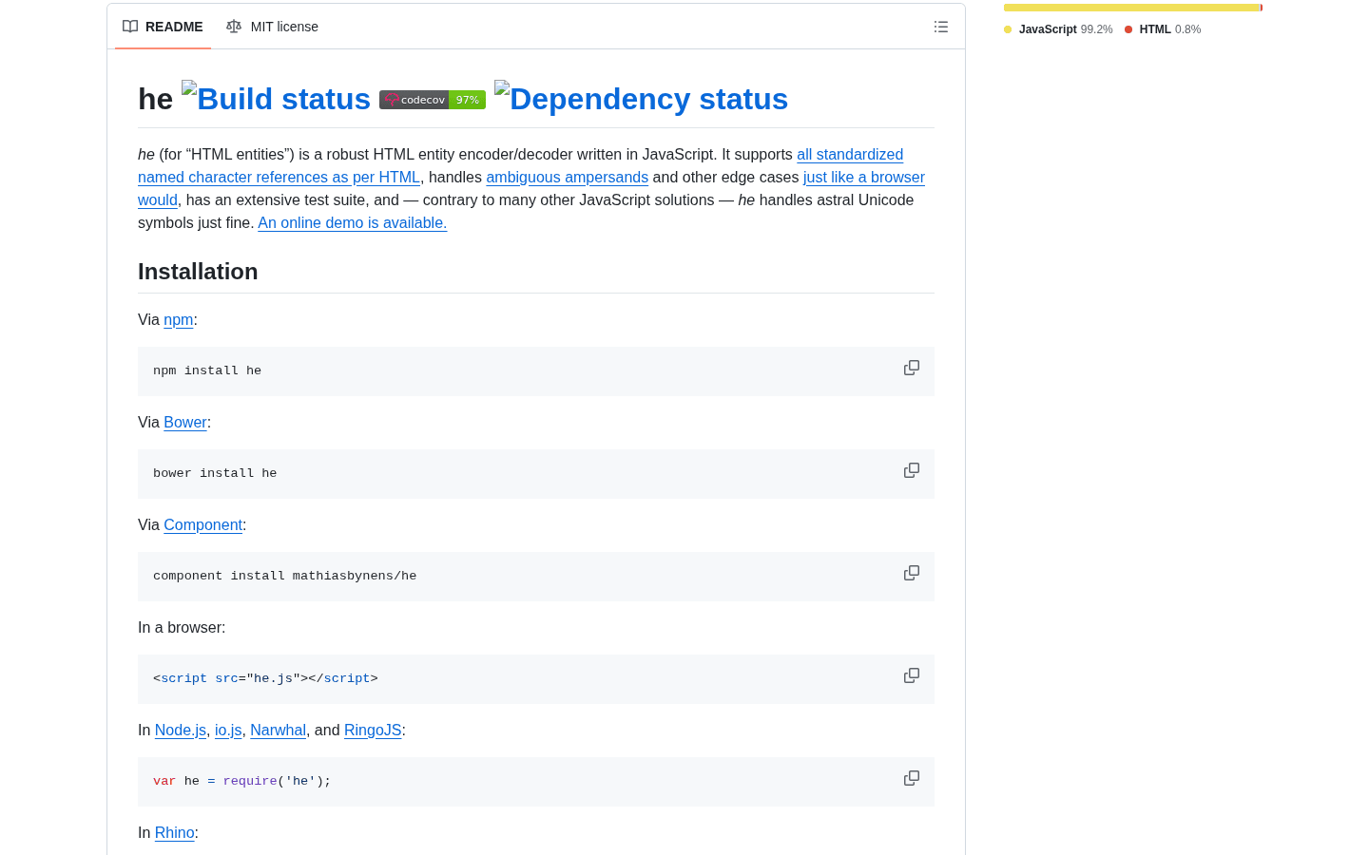Click the 'In a browser:' text
The image size is (1369, 855).
click(x=182, y=627)
